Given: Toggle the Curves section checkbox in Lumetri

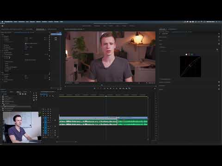Looking at the screenshot, I should click(219, 44).
